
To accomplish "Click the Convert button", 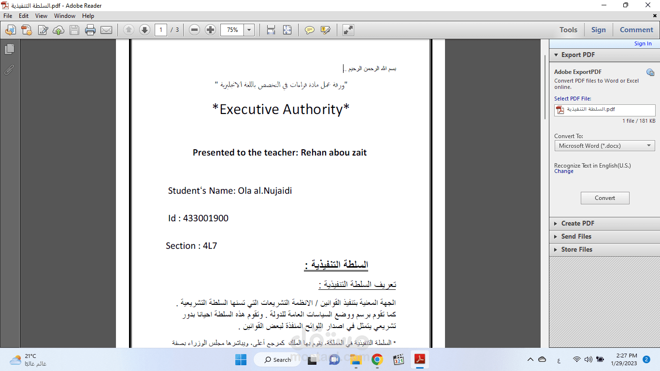I will [x=605, y=198].
